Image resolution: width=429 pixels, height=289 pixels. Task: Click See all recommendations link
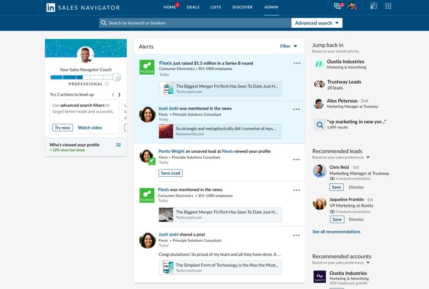point(336,232)
